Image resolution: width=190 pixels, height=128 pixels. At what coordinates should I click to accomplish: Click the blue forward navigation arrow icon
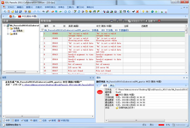pyautogui.click(x=69, y=12)
